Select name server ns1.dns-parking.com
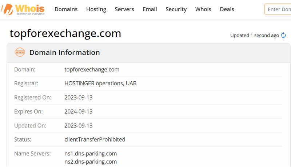Viewport: 291px width, 167px height. (x=91, y=154)
